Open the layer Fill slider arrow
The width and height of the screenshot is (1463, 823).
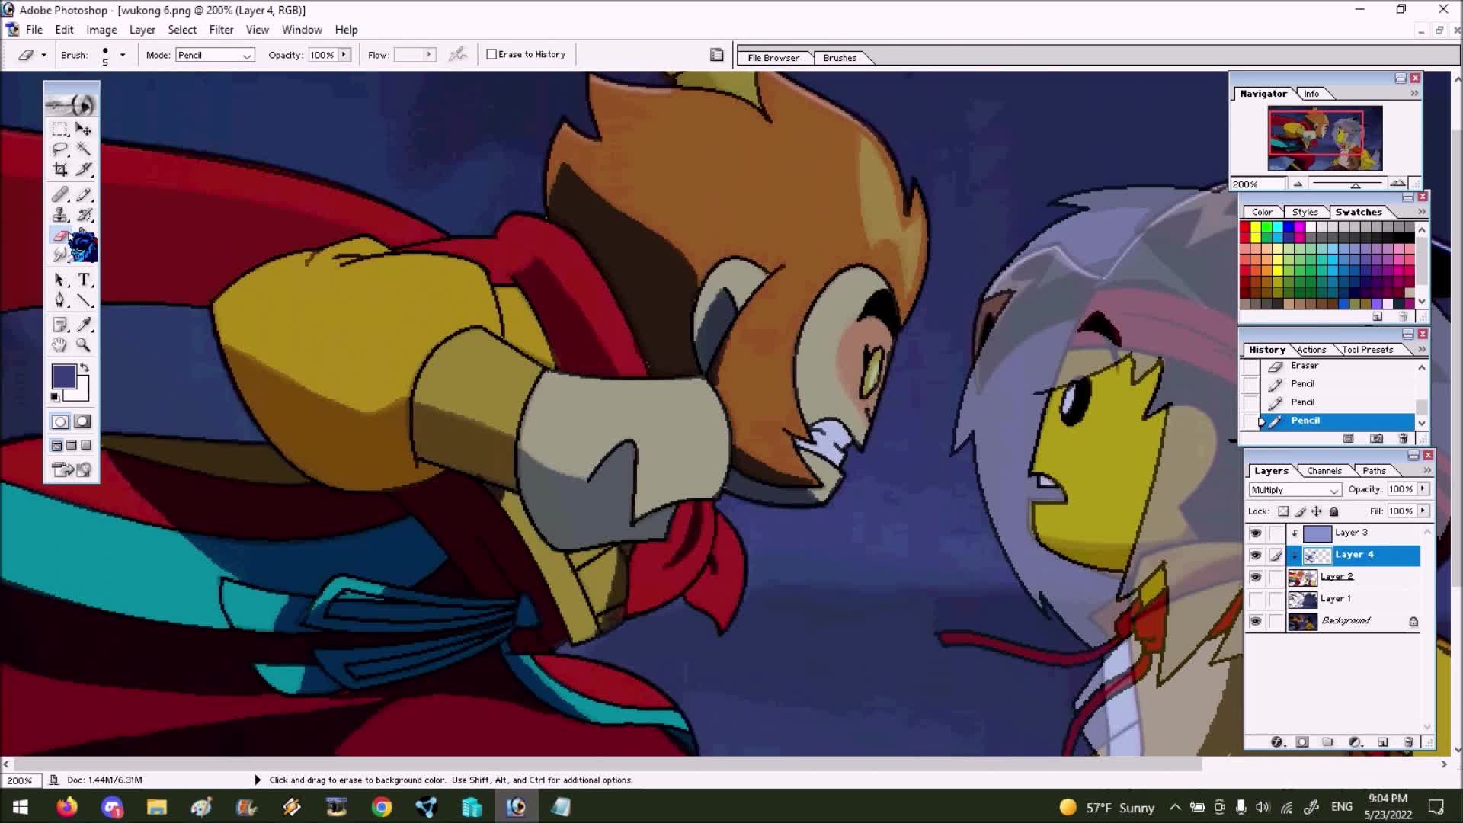point(1423,511)
